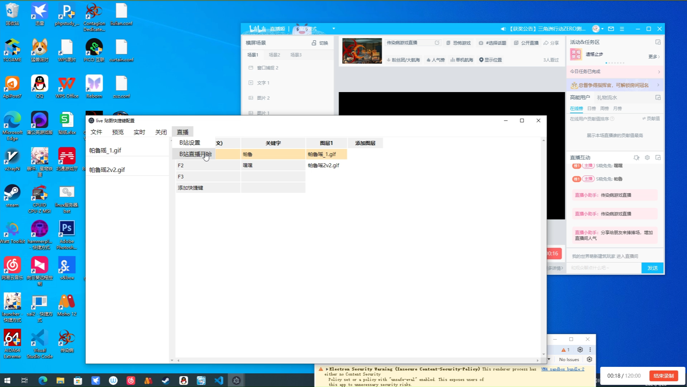
Task: Click the 添加图层 column header
Action: (x=365, y=143)
